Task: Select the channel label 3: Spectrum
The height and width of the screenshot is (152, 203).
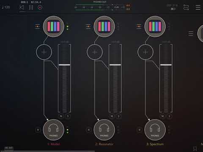Action: click(155, 144)
